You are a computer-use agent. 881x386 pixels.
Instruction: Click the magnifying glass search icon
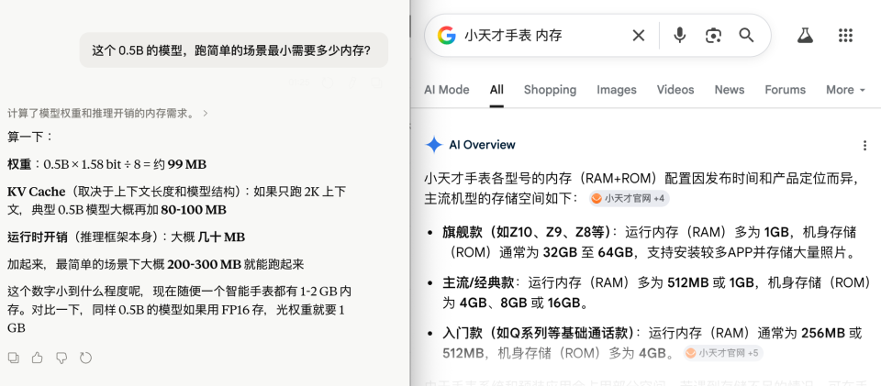(746, 36)
